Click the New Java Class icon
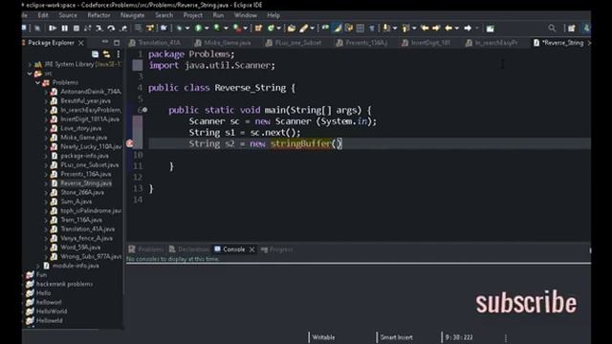This screenshot has height=344, width=612. coord(271,28)
